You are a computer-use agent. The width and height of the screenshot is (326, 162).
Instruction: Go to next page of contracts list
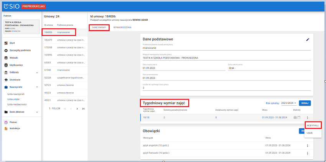click(77, 109)
